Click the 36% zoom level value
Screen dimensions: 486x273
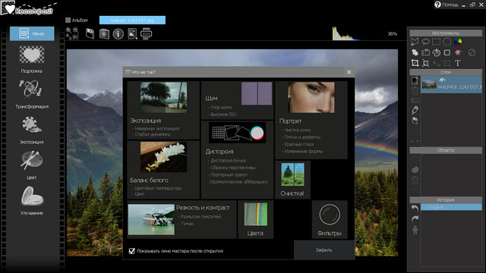(392, 33)
